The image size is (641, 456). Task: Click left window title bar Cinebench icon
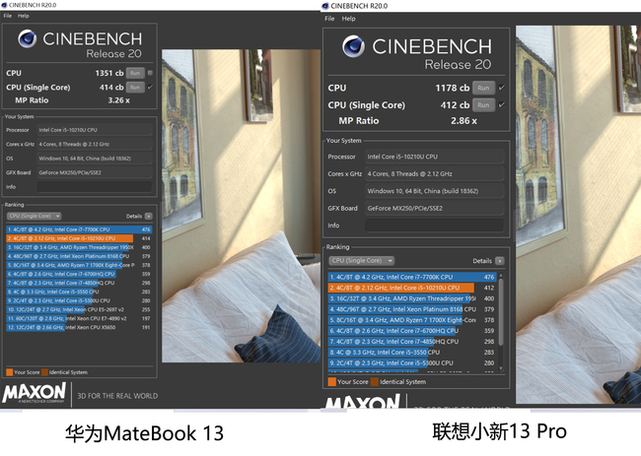pyautogui.click(x=4, y=5)
